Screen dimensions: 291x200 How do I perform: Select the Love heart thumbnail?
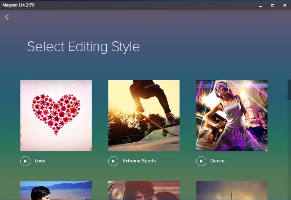[x=56, y=115]
